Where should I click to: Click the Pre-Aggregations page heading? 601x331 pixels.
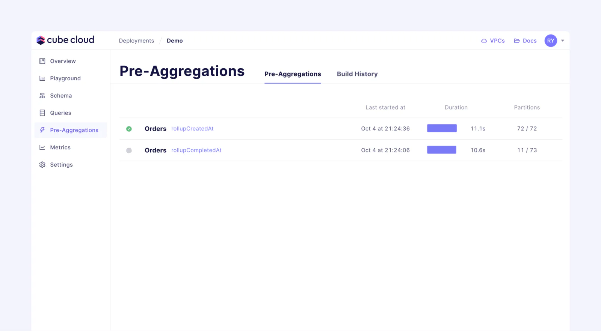coord(182,71)
